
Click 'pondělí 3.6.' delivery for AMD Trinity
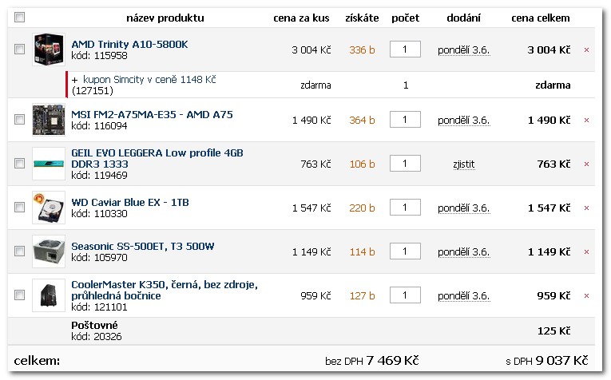click(464, 50)
